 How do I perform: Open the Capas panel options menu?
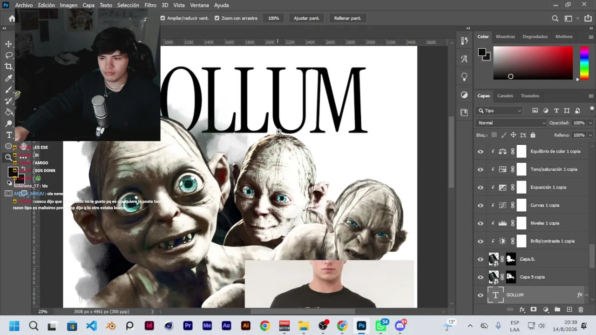[591, 96]
